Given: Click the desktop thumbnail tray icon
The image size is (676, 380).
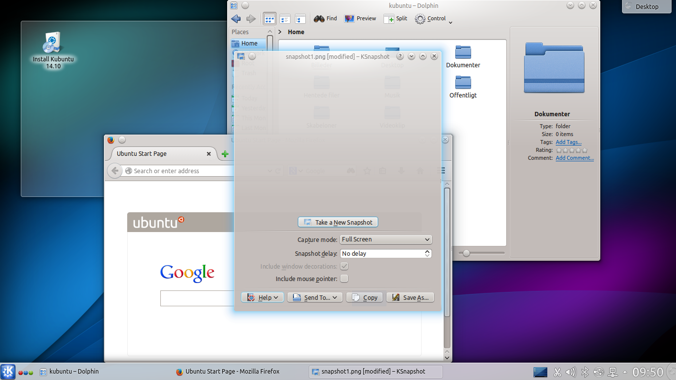Looking at the screenshot, I should pos(540,372).
